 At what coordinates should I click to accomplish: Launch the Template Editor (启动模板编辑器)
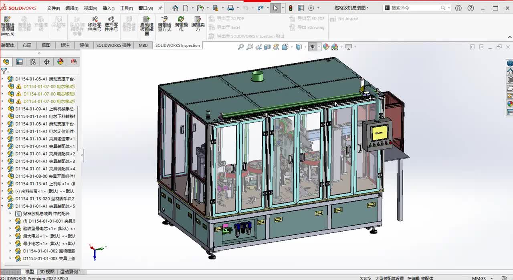click(x=147, y=25)
